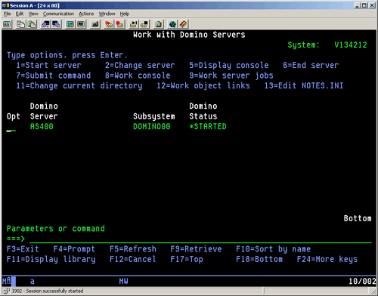Open the Edit menu
378x296 pixels.
pyautogui.click(x=20, y=14)
